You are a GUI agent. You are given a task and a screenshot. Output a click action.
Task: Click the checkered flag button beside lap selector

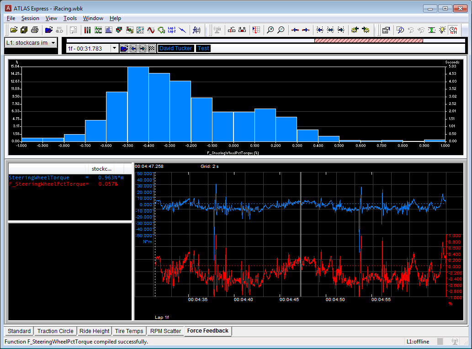[x=152, y=48]
